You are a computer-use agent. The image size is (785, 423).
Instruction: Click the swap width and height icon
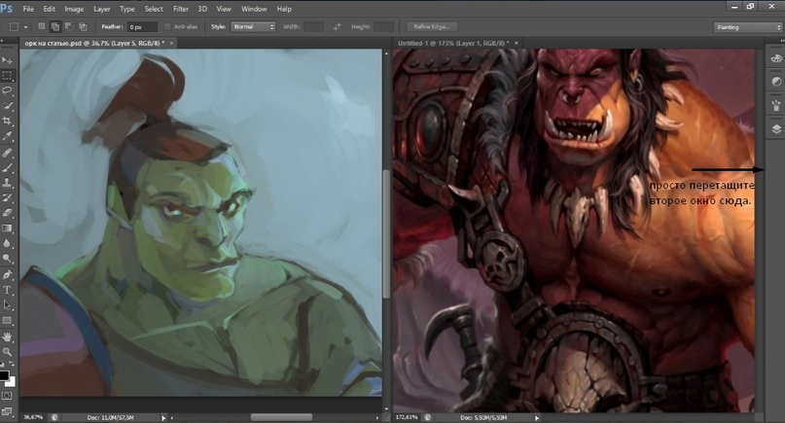337,26
